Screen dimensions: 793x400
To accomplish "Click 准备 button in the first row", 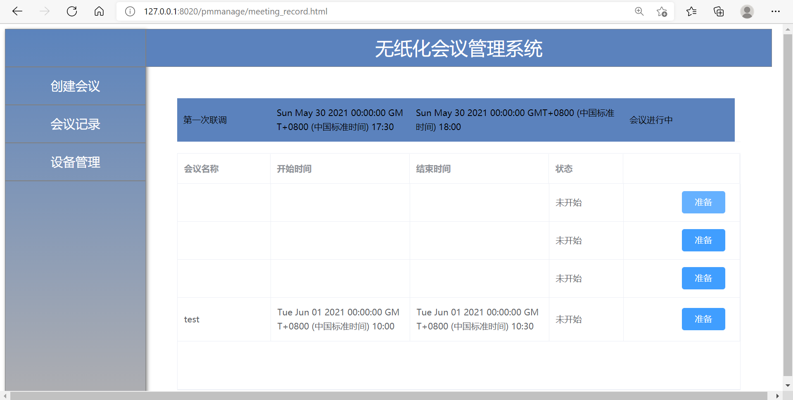I will point(703,202).
